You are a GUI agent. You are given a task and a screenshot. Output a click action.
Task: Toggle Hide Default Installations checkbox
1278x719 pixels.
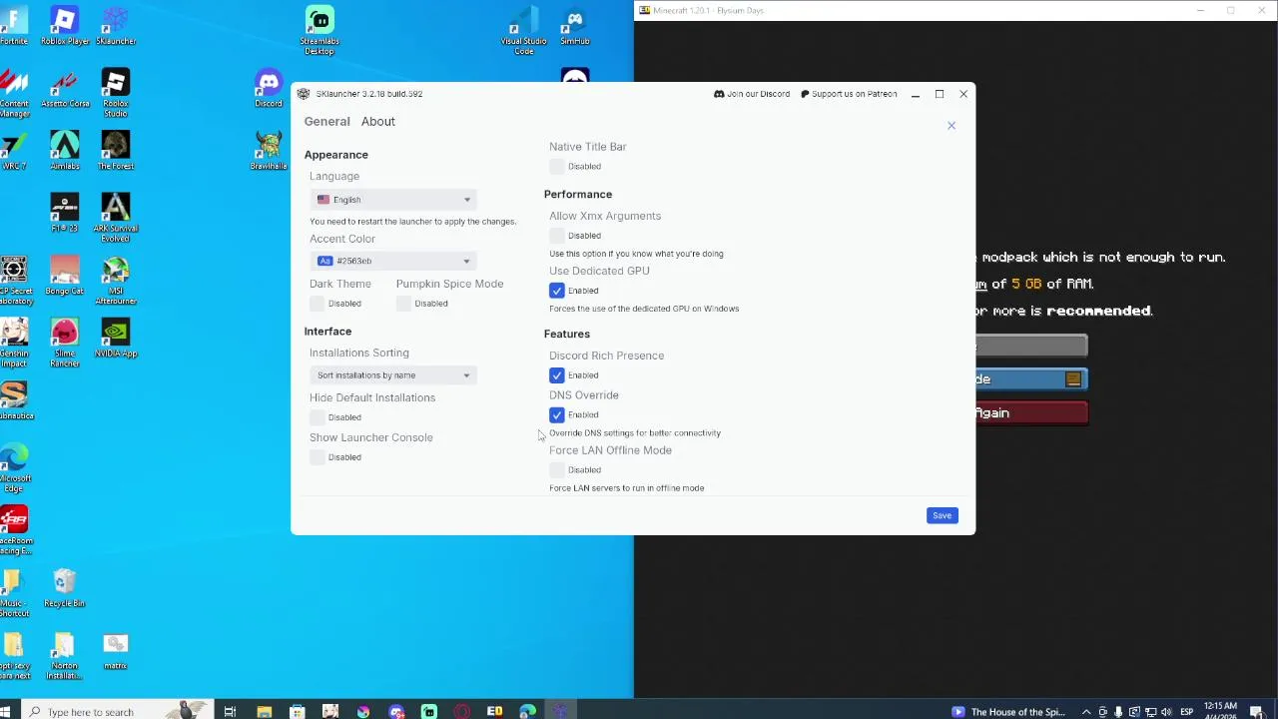[318, 417]
